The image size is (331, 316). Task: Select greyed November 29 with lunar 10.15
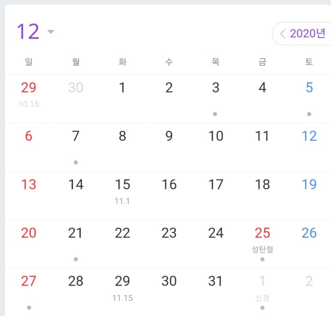coord(29,88)
